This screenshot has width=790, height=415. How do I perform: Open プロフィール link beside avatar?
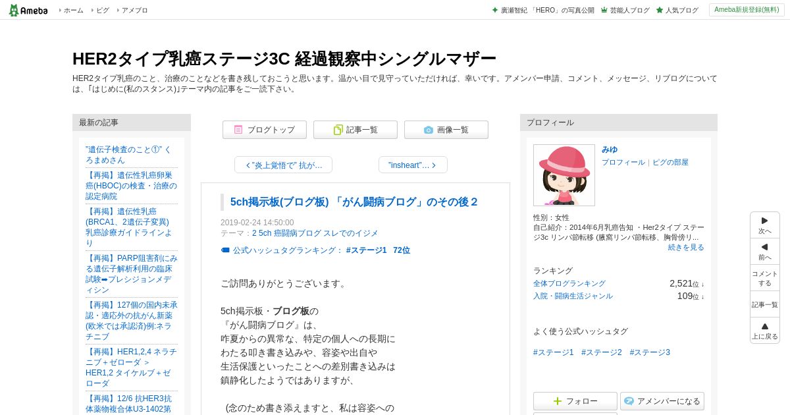tap(623, 162)
